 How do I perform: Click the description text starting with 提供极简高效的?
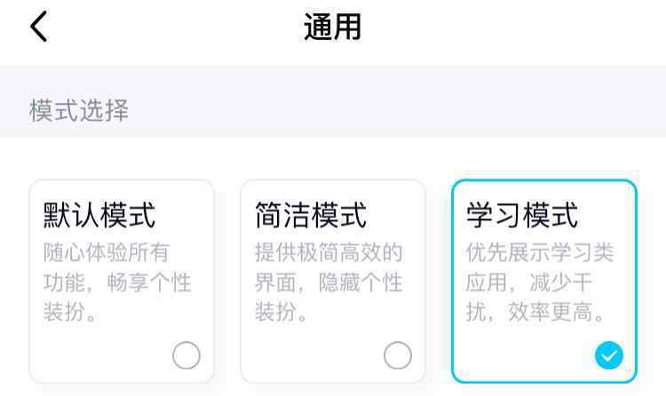[x=329, y=282]
